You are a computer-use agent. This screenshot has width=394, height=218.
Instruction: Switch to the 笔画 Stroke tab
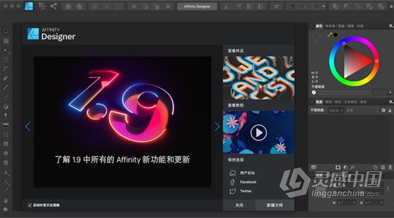(341, 26)
